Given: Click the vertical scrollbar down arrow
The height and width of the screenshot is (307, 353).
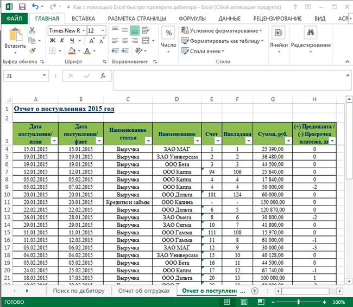Looking at the screenshot, I should (349, 281).
